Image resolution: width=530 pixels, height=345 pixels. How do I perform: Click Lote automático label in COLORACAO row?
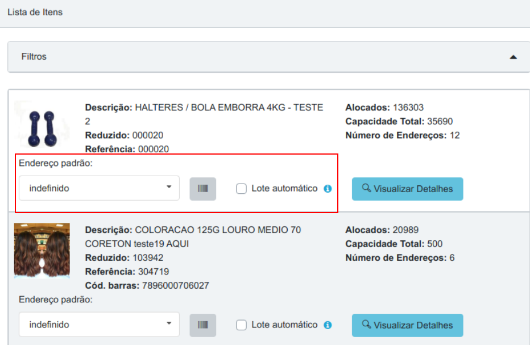tap(284, 325)
